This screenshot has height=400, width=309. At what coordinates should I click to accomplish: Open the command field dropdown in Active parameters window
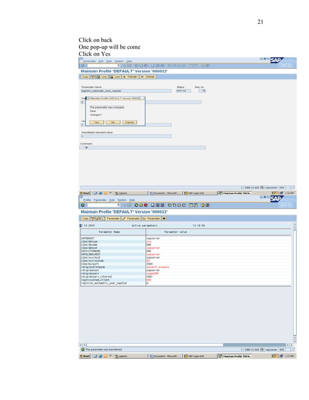(119, 205)
